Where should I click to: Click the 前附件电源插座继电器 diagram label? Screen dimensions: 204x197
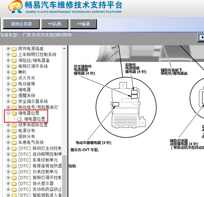pyautogui.click(x=136, y=68)
